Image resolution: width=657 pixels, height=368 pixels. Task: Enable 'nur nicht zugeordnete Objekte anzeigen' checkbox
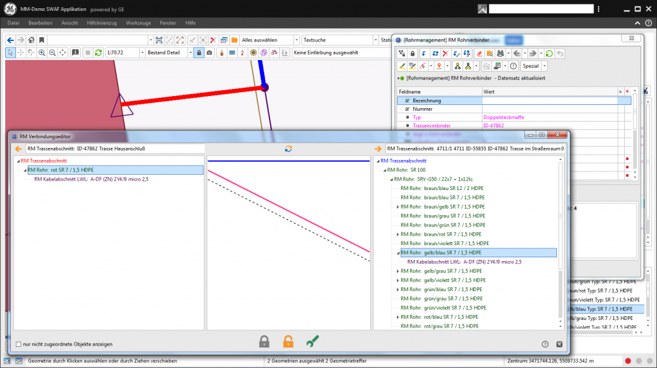[x=19, y=344]
